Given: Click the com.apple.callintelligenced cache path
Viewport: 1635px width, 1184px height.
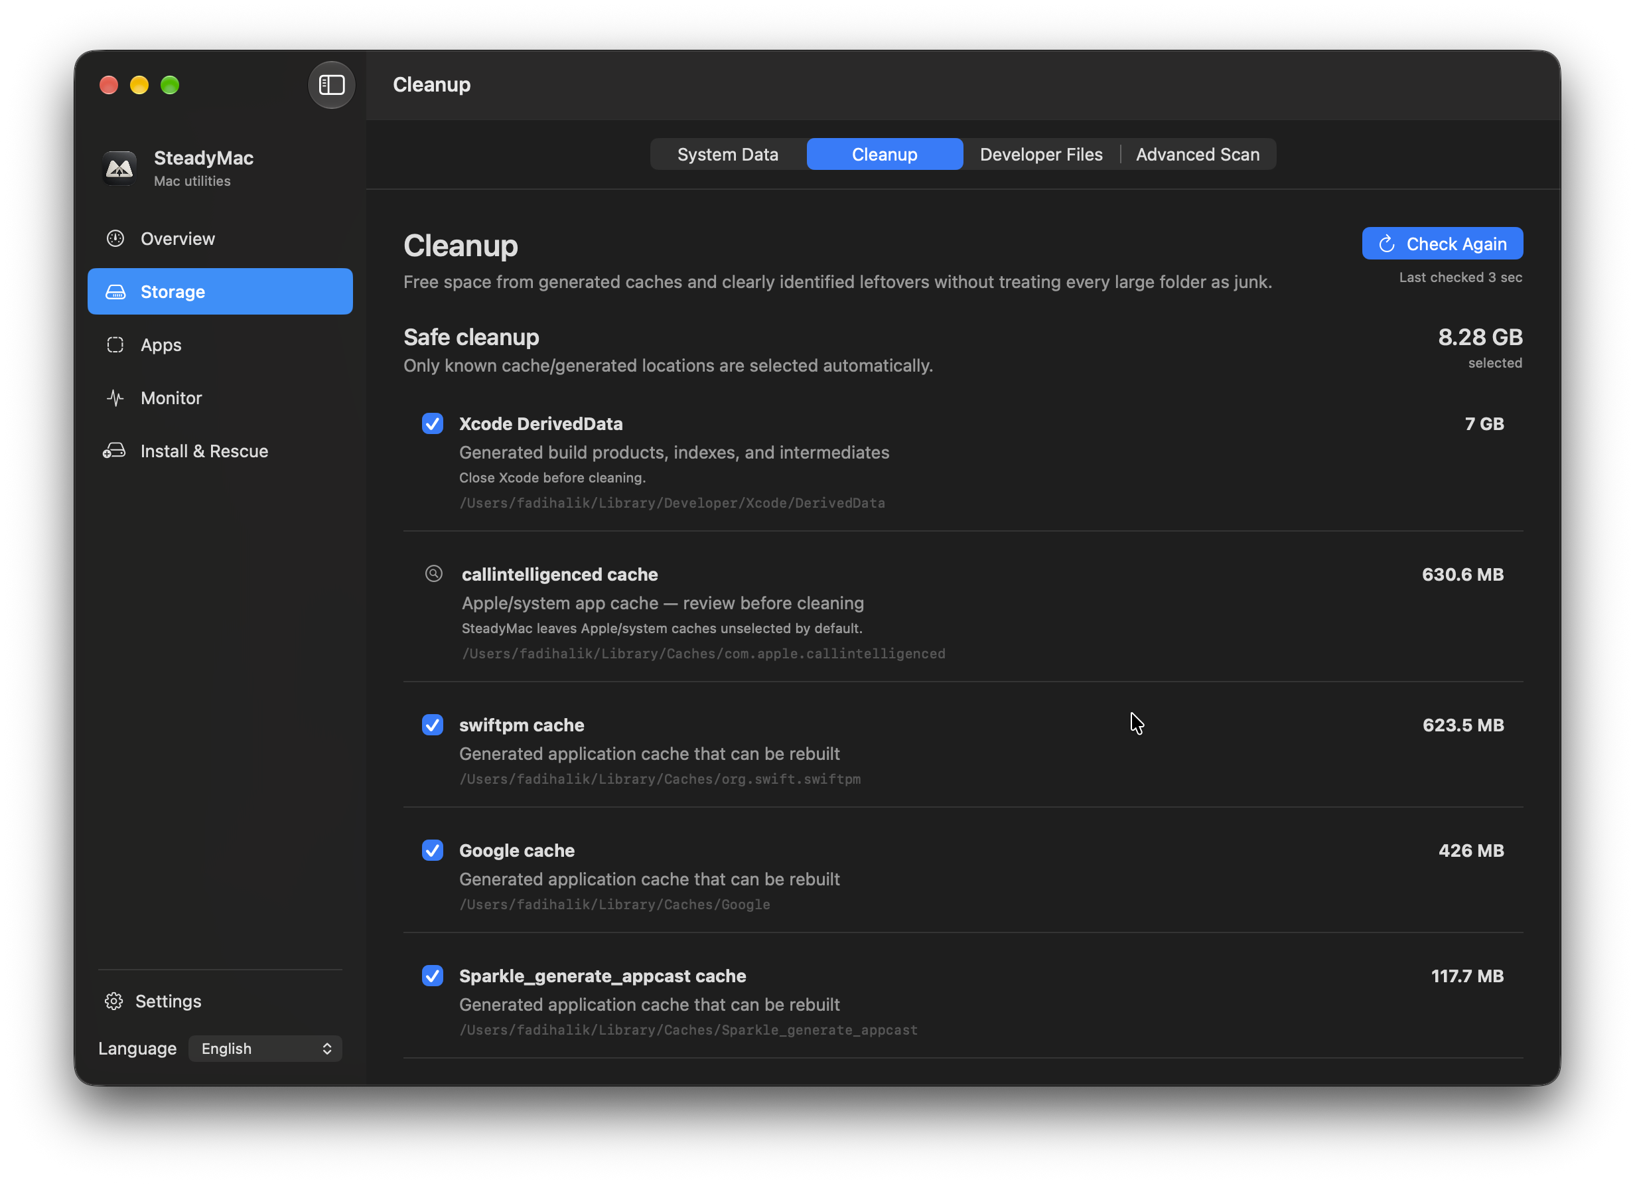Looking at the screenshot, I should (x=703, y=653).
